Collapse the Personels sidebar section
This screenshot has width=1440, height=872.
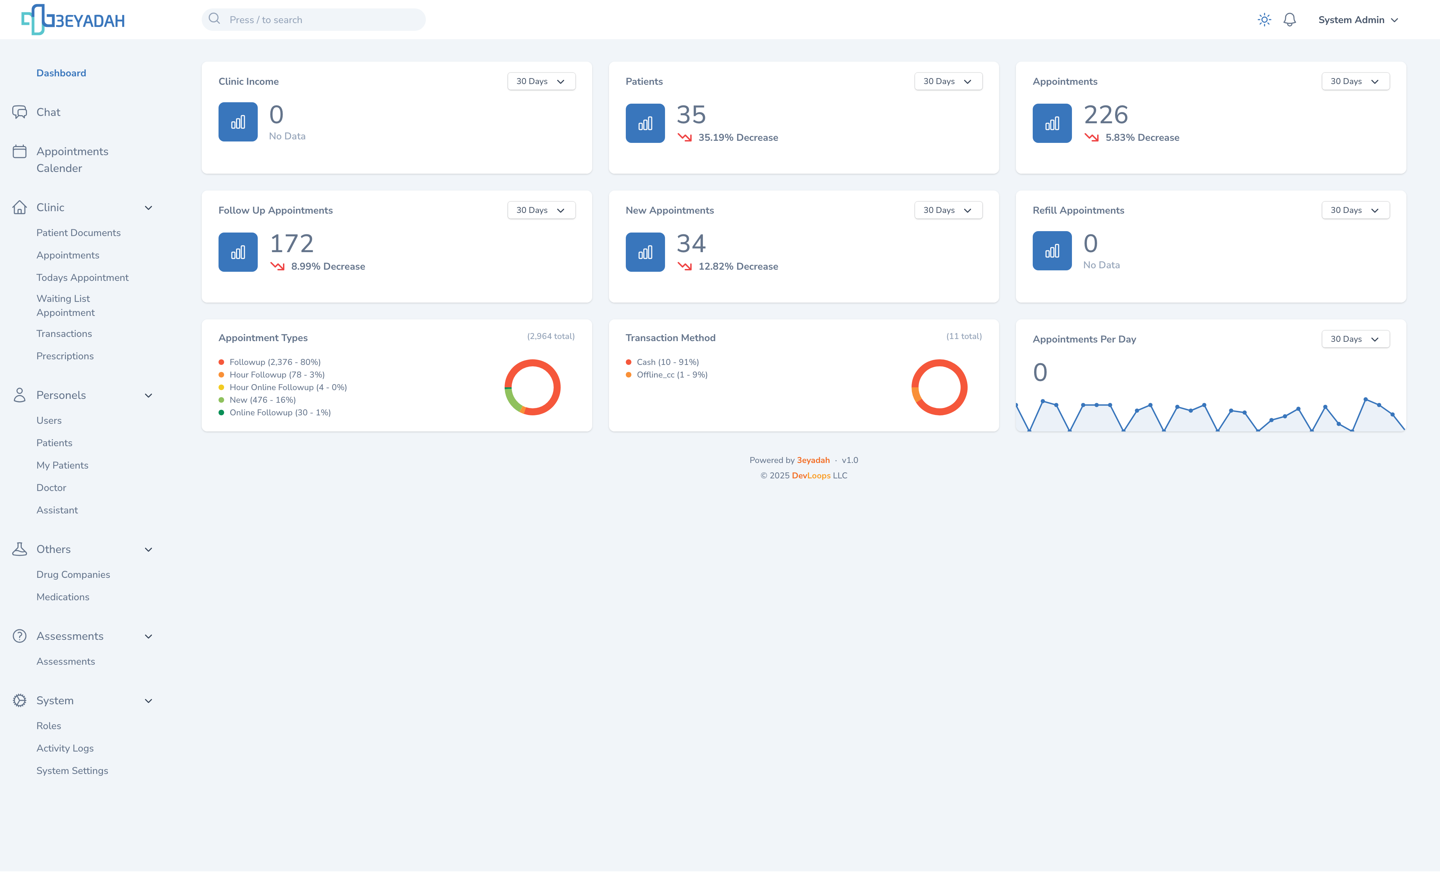pyautogui.click(x=148, y=396)
